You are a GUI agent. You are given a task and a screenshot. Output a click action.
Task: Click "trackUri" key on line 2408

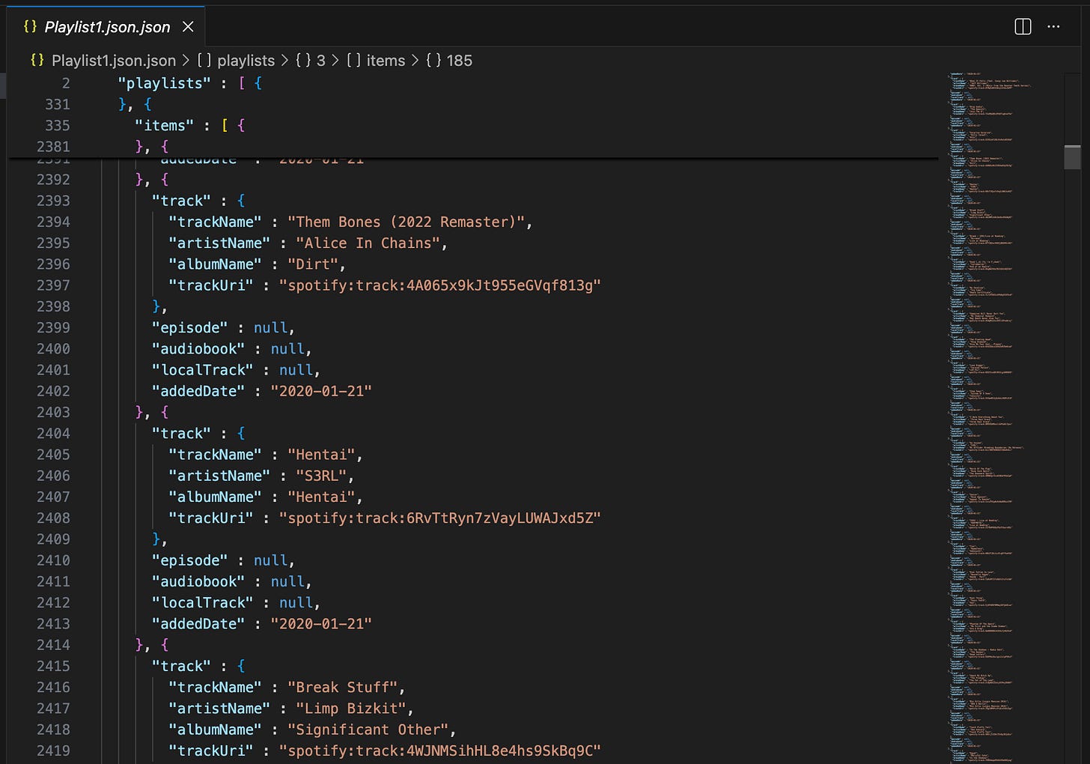pyautogui.click(x=211, y=518)
